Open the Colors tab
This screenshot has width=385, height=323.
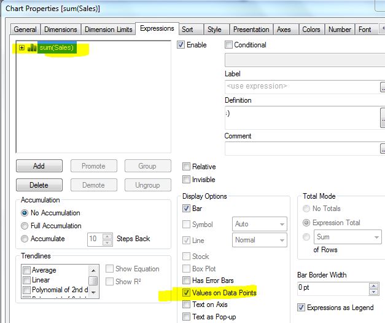[x=311, y=30]
